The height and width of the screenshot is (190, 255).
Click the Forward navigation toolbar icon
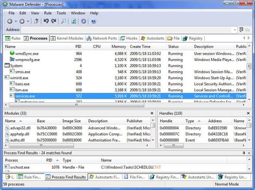point(22,21)
